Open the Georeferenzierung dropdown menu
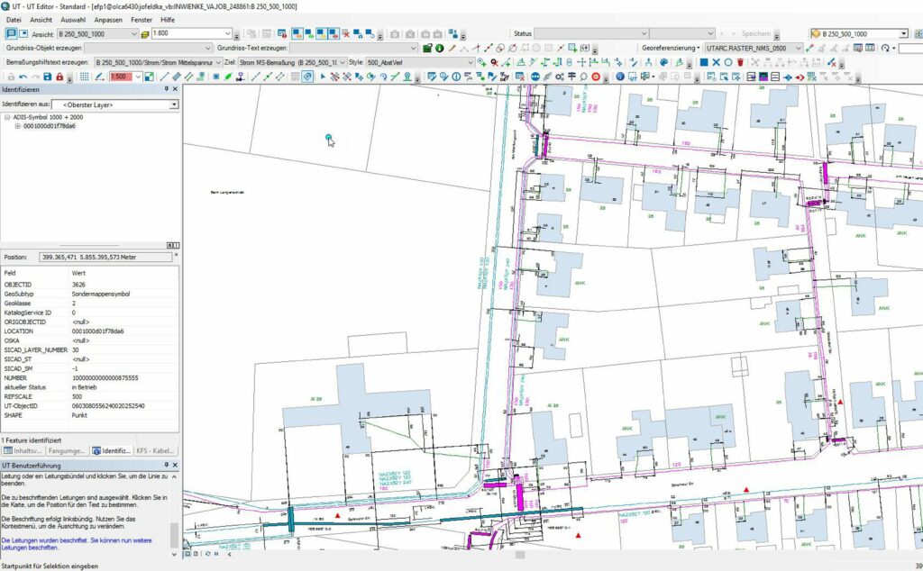The width and height of the screenshot is (923, 571). tap(669, 48)
